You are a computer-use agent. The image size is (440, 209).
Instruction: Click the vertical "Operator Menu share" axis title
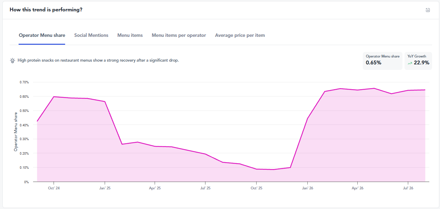coord(16,132)
